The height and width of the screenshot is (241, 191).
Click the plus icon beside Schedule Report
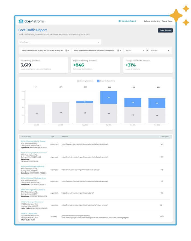click(120, 21)
